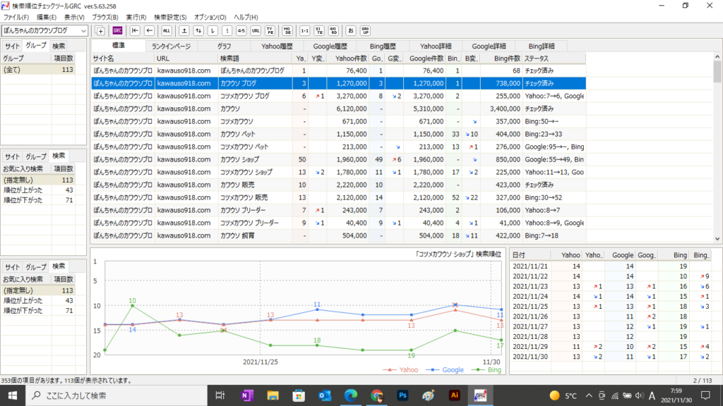723x406 pixels.
Task: Select the (全て) group row
Action: pos(43,70)
